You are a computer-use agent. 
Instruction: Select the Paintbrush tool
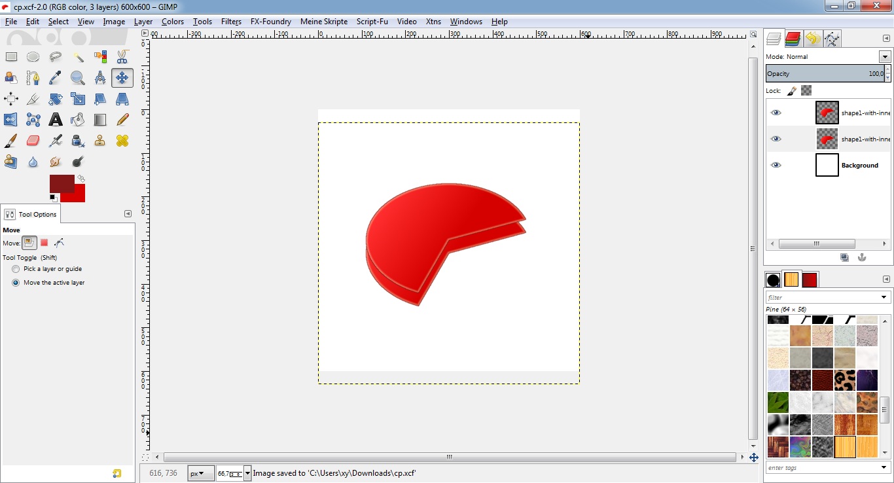11,141
